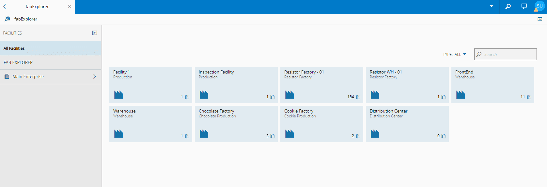The width and height of the screenshot is (547, 187).
Task: Click the Inspection Facility factory icon
Action: (x=204, y=95)
